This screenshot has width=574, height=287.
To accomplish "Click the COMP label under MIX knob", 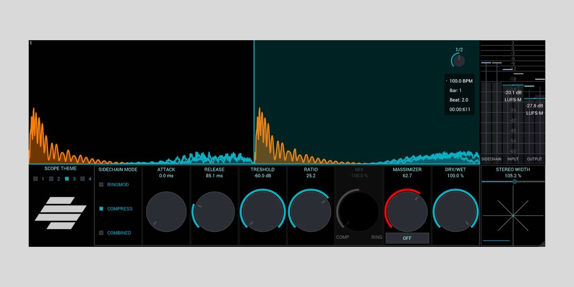I will [343, 237].
